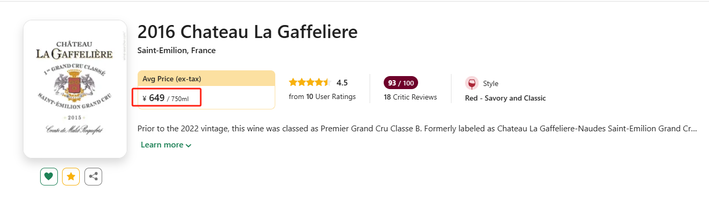
Task: Click the 4.5 rating number
Action: pos(342,82)
